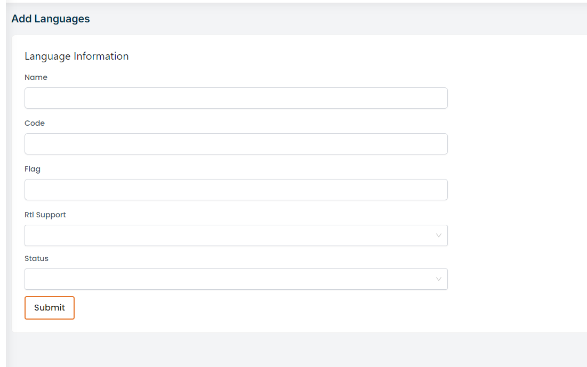
Task: Click inside the Flag input field
Action: tap(236, 190)
